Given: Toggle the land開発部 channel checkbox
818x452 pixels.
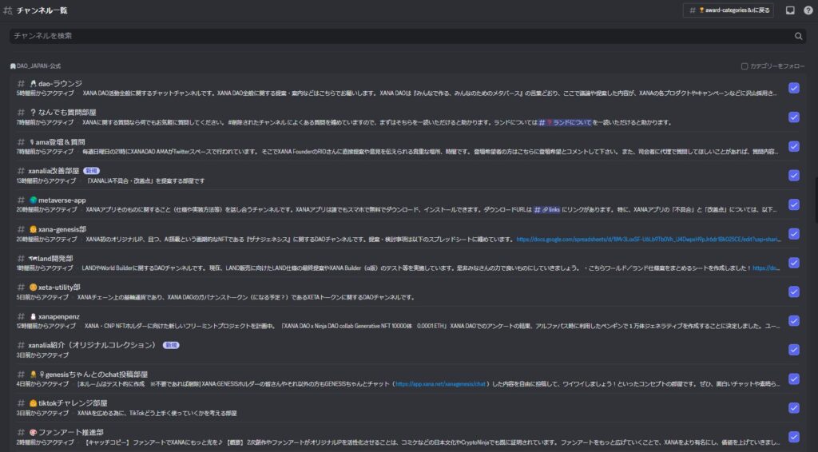Looking at the screenshot, I should coord(793,263).
